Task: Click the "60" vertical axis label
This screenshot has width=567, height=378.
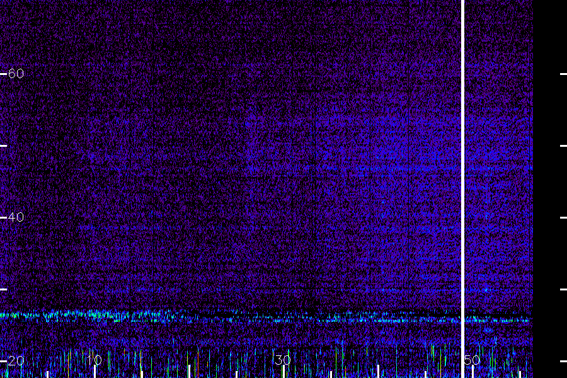Action: (16, 74)
